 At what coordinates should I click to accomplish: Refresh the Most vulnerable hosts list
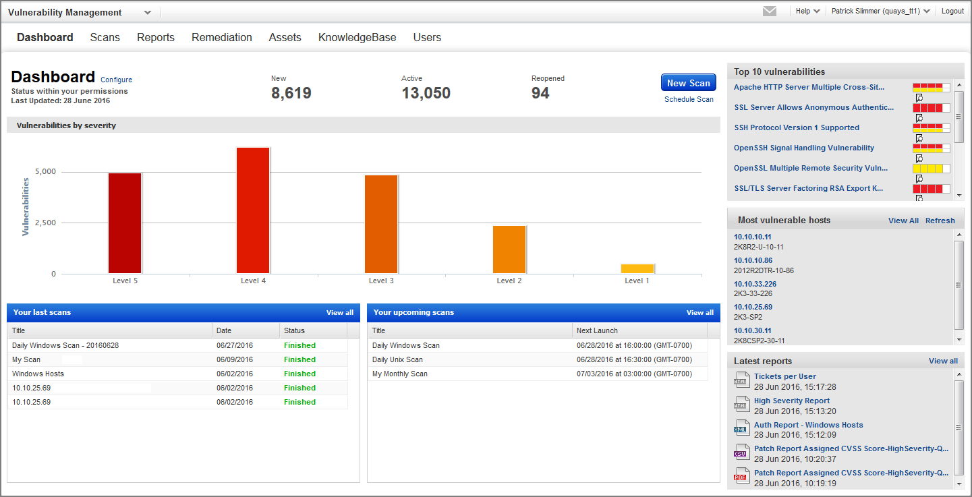pos(940,221)
